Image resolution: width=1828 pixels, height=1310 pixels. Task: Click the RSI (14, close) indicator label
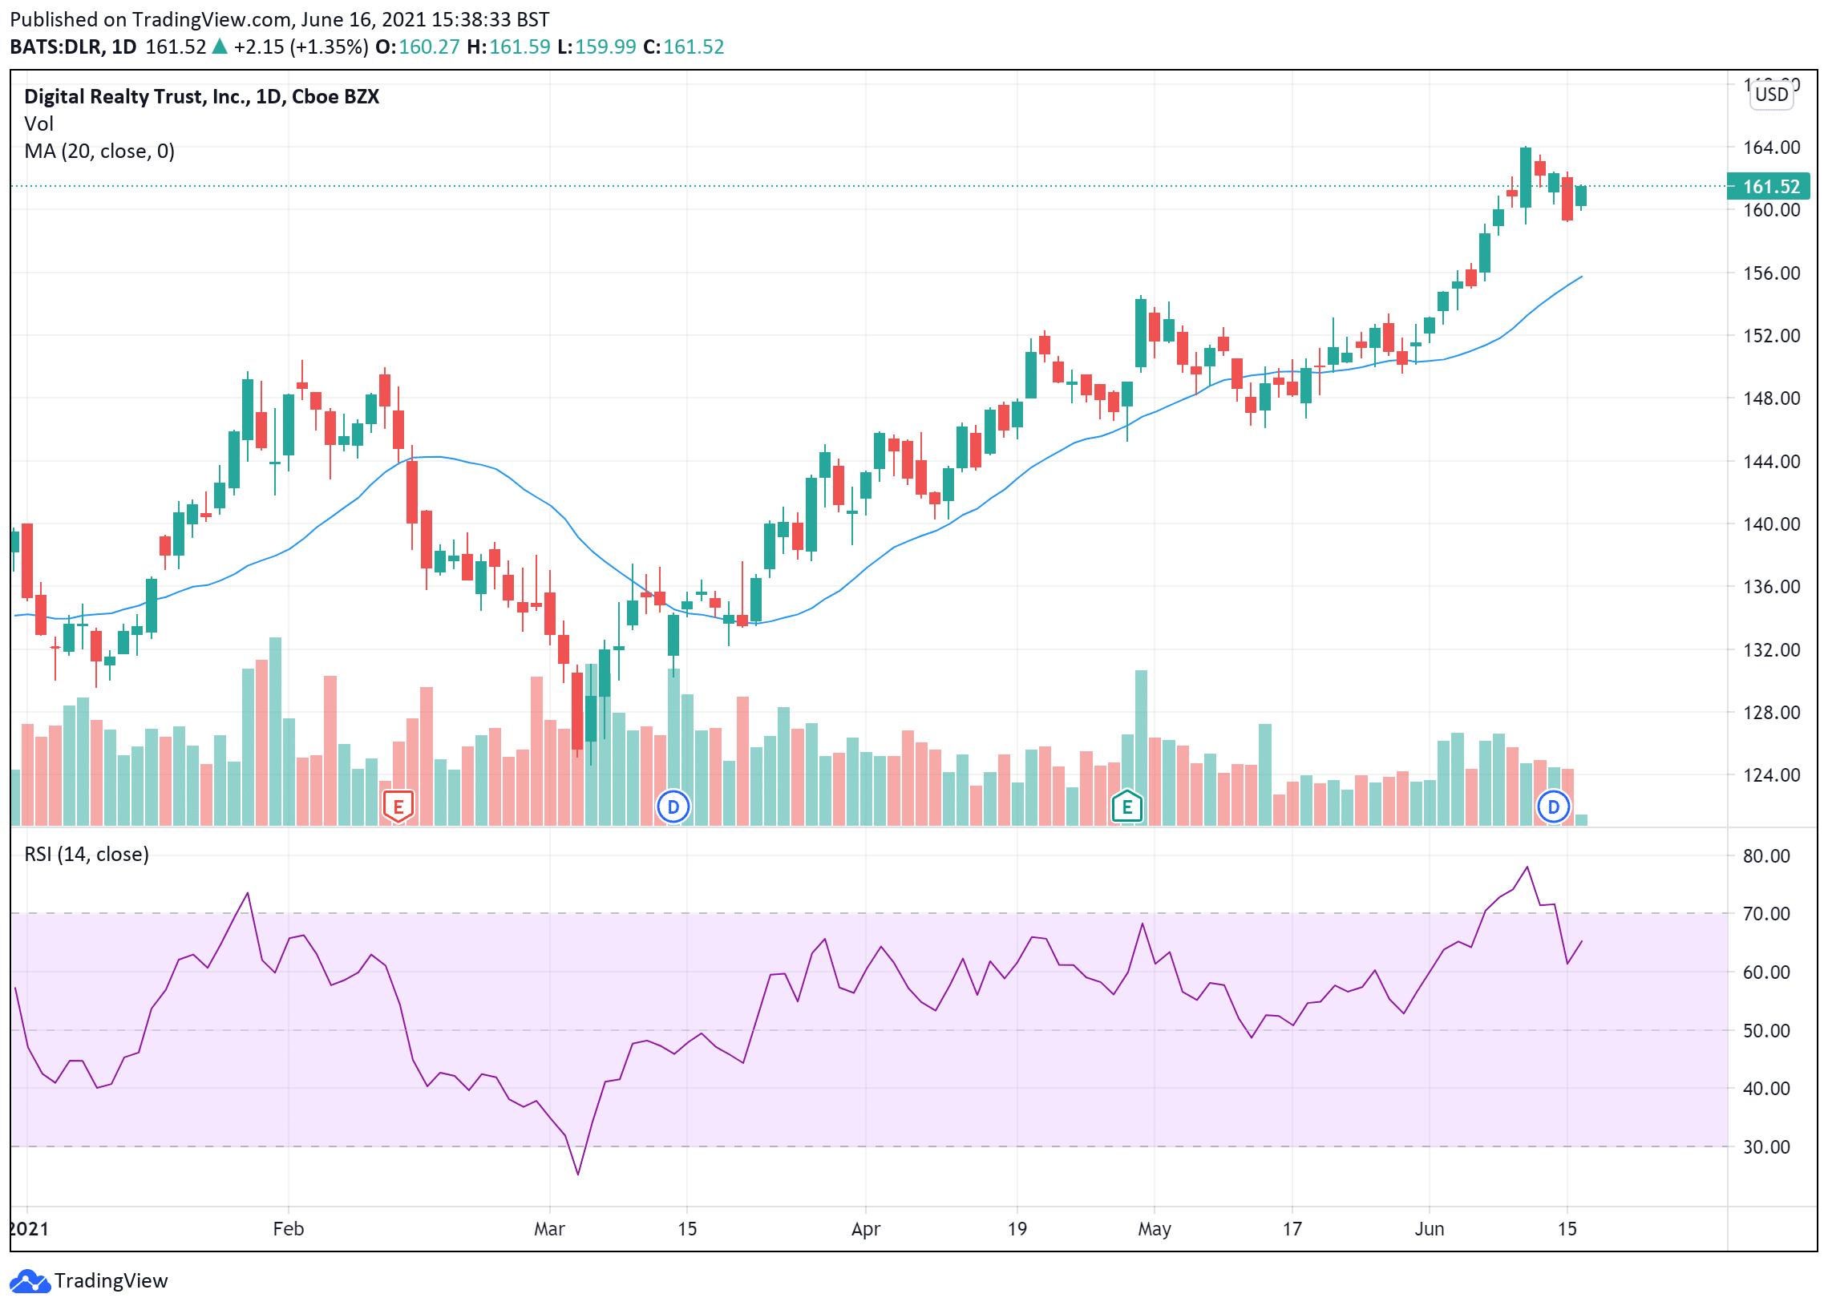[x=87, y=854]
